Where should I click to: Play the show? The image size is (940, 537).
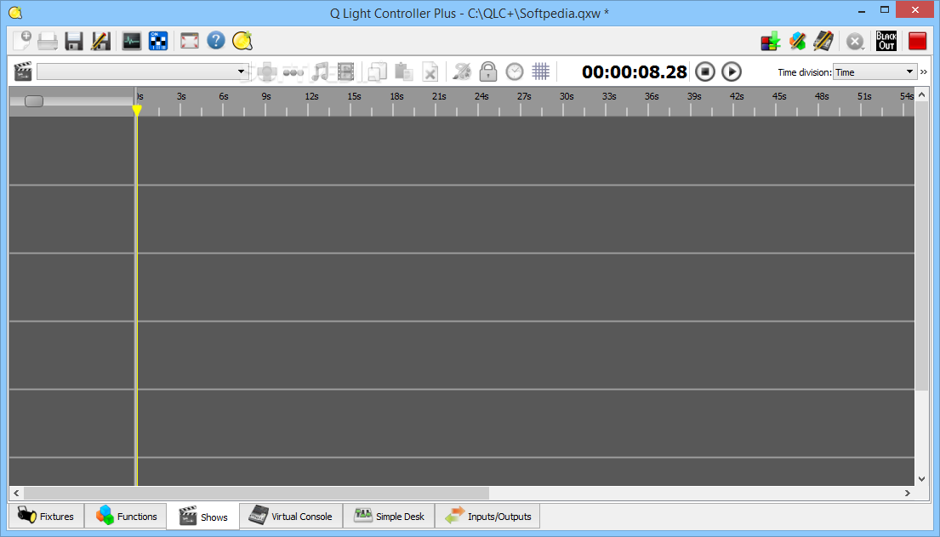tap(732, 71)
